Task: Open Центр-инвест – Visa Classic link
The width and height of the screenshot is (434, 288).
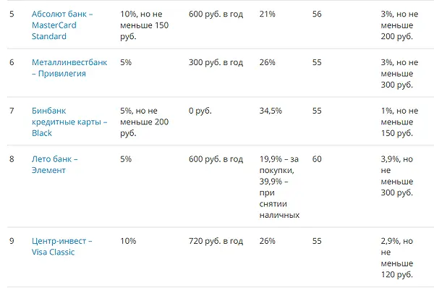Action: click(x=62, y=247)
